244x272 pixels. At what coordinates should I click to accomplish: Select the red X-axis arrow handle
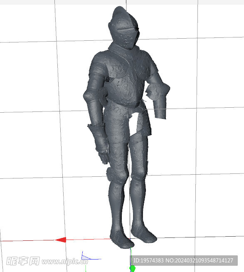[x=61, y=240]
